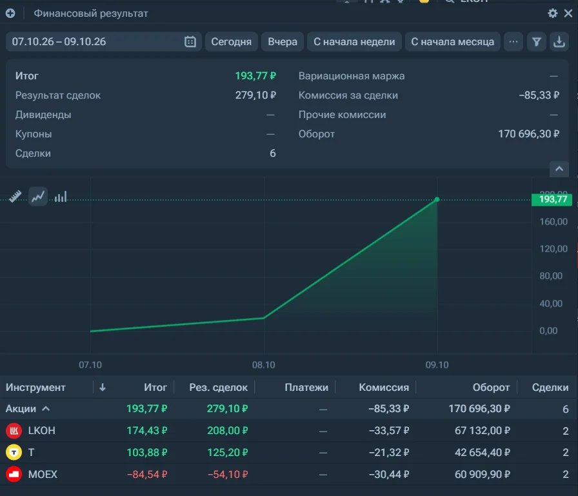Click the MOEX total −84,54 ₽
Image resolution: width=578 pixels, height=496 pixels.
coord(146,474)
